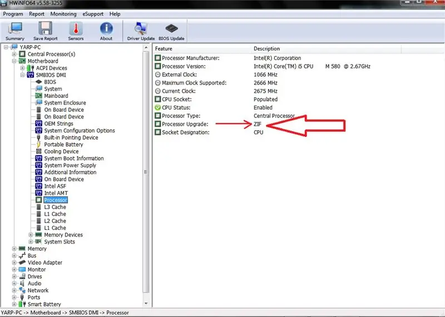Open the Monitoring menu
445x317 pixels.
pyautogui.click(x=63, y=14)
